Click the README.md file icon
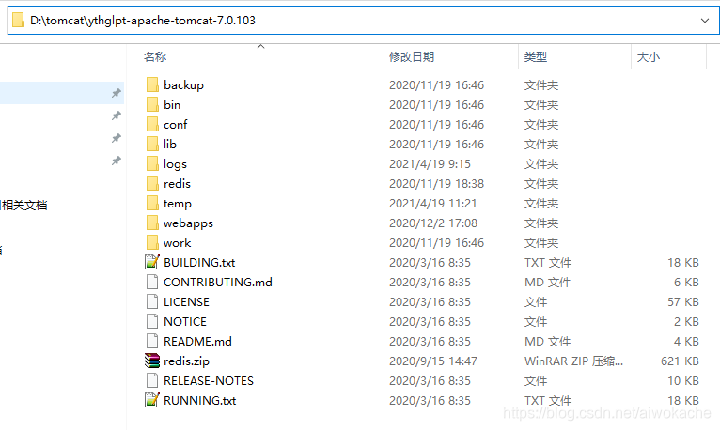The height and width of the screenshot is (430, 720). click(152, 341)
